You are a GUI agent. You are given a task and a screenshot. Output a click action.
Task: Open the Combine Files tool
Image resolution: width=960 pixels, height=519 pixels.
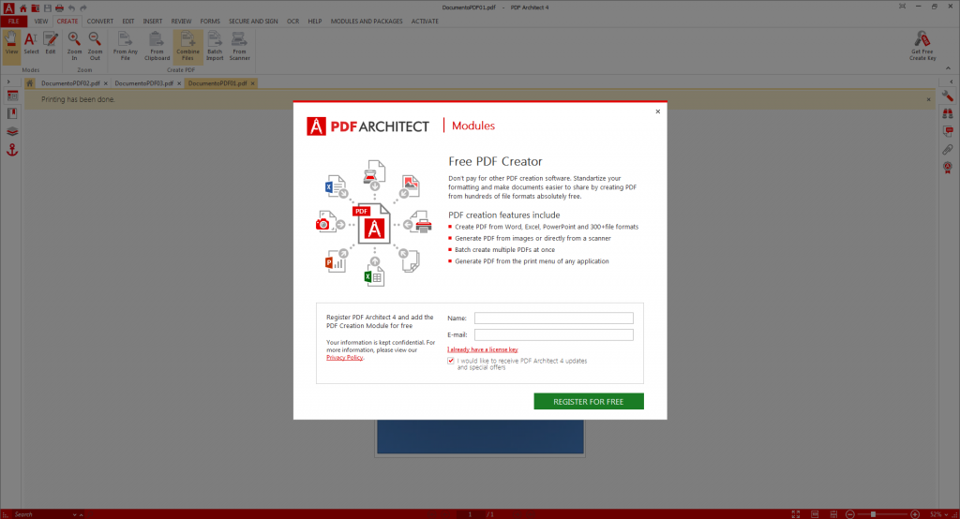187,46
